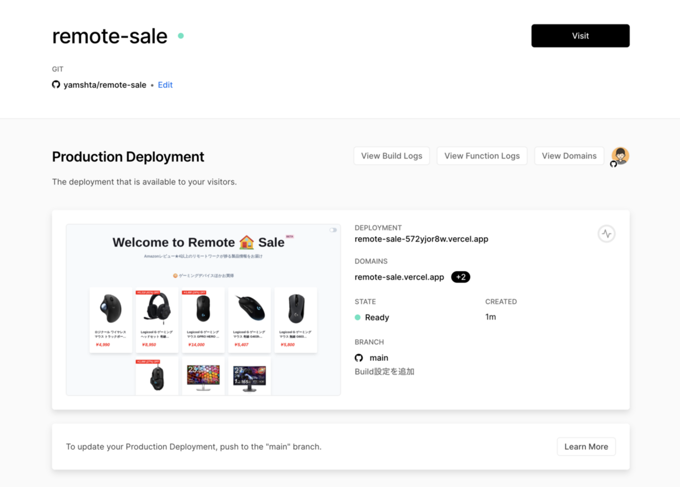Open View Build Logs
680x487 pixels.
pyautogui.click(x=391, y=156)
